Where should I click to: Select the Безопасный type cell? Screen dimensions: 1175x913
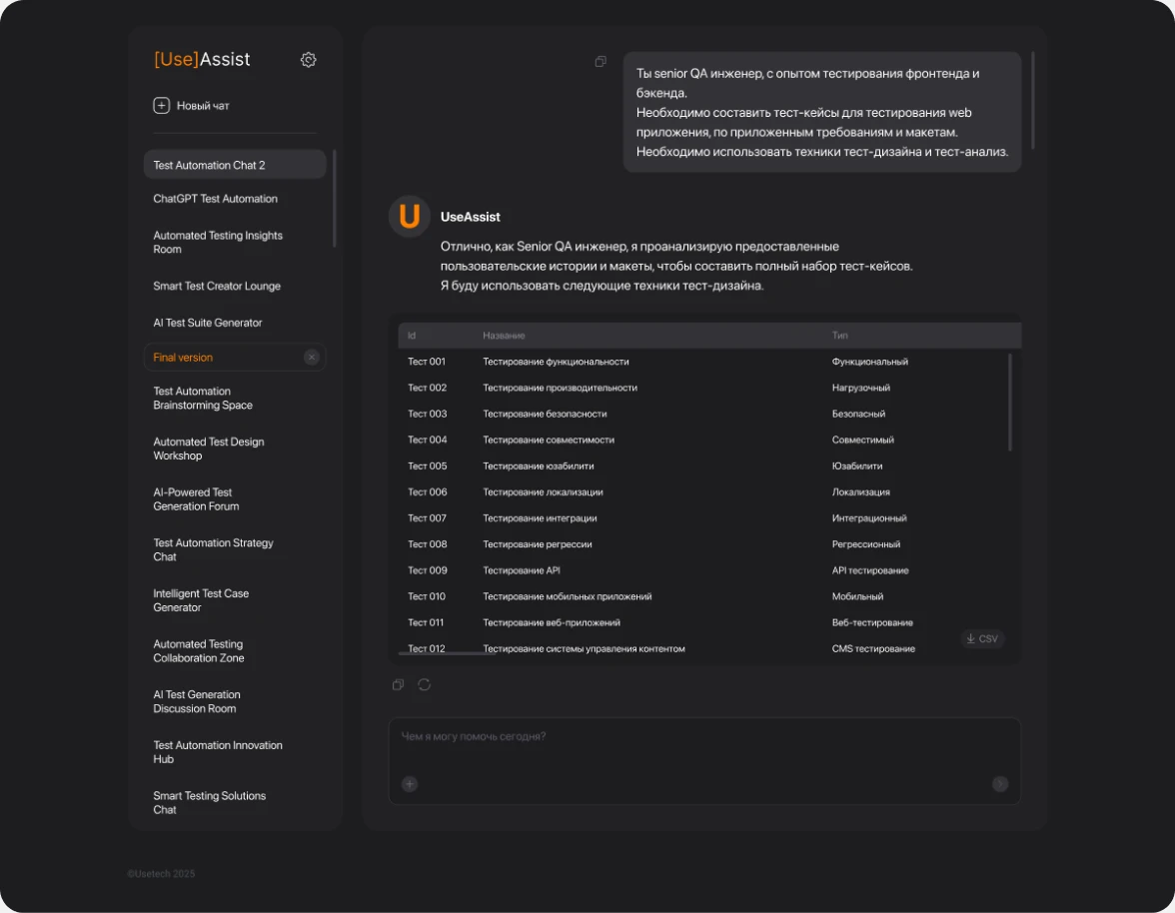click(x=858, y=415)
